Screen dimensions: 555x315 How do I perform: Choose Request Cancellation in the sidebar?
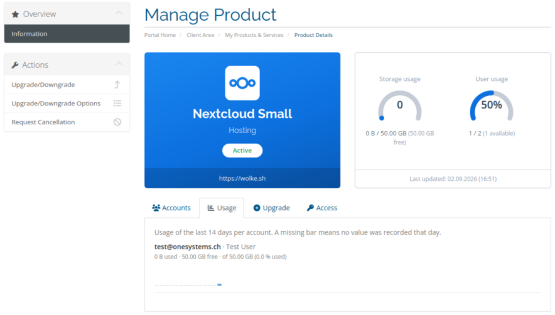67,122
